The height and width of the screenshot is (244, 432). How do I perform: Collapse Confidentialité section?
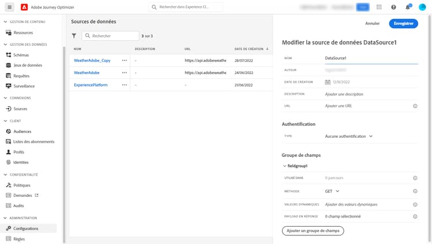coord(5,175)
